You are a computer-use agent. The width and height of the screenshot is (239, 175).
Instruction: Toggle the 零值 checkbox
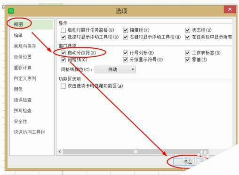[x=188, y=60]
